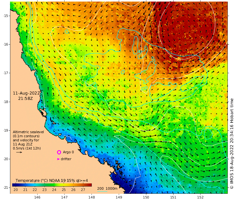Click the 'Argo 0' legend label

pos(68,152)
